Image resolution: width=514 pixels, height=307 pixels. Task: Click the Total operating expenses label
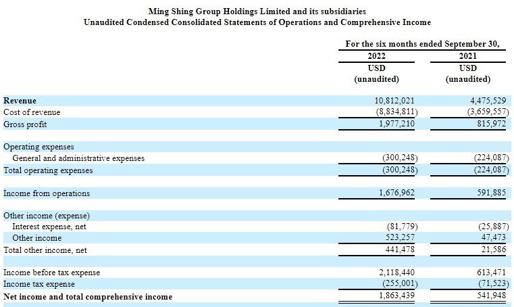48,170
